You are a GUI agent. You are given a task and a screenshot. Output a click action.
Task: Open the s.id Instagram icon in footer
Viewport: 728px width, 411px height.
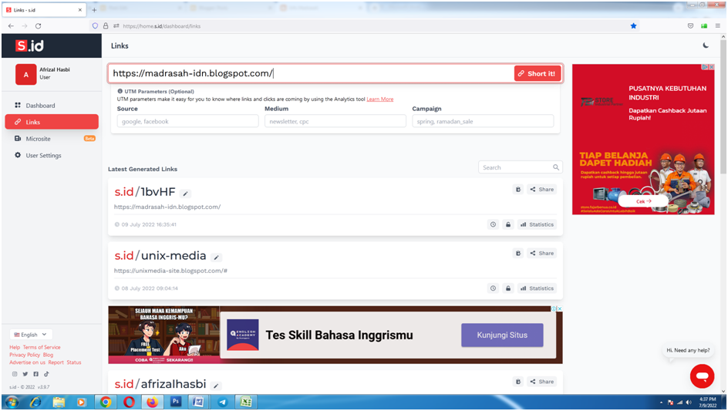pos(15,374)
